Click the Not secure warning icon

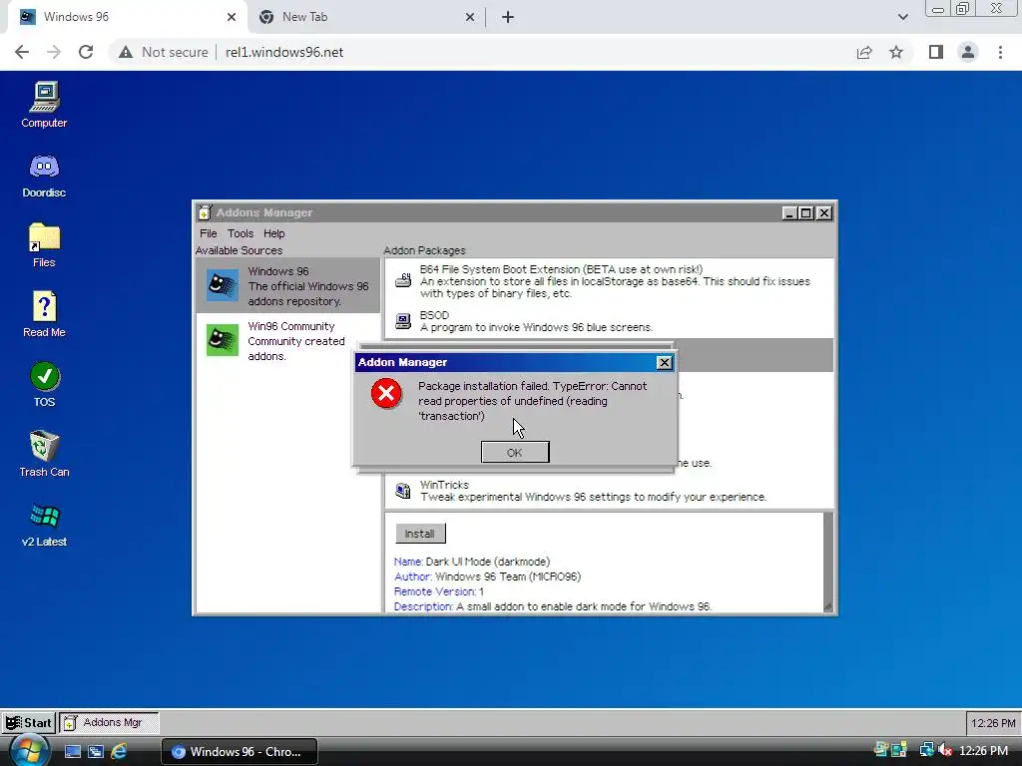coord(126,52)
